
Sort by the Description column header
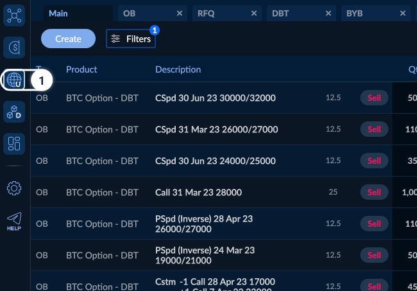point(178,69)
